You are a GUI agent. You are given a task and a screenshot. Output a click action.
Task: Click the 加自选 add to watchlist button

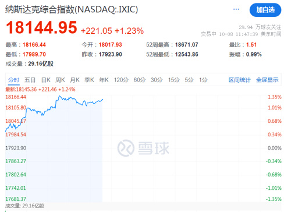click(x=265, y=10)
